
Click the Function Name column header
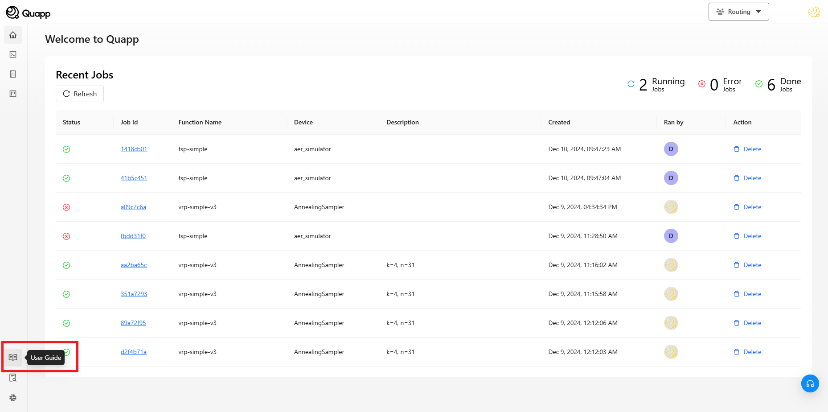[x=200, y=122]
